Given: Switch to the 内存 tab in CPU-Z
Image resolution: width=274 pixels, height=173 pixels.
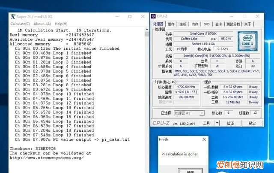Looking at the screenshot, I should click(x=195, y=24).
